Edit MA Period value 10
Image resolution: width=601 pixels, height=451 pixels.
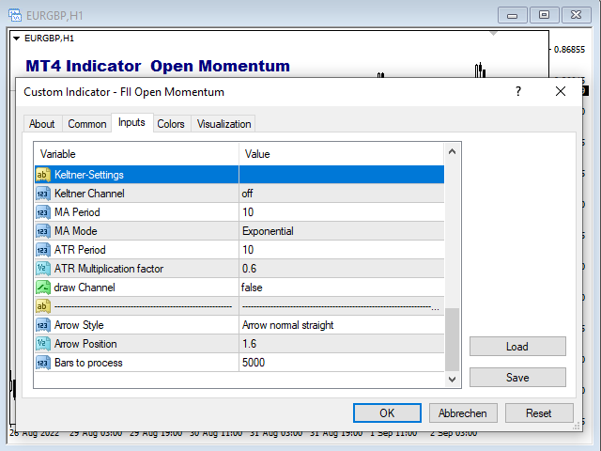[x=341, y=212]
